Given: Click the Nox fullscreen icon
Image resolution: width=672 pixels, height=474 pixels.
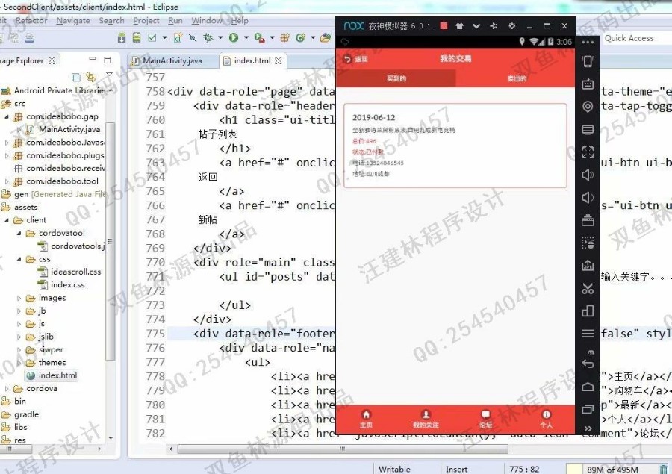Looking at the screenshot, I should (x=588, y=152).
